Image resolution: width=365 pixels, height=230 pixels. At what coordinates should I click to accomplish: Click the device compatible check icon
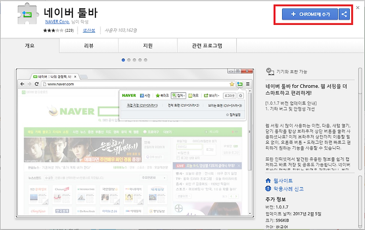coord(270,72)
